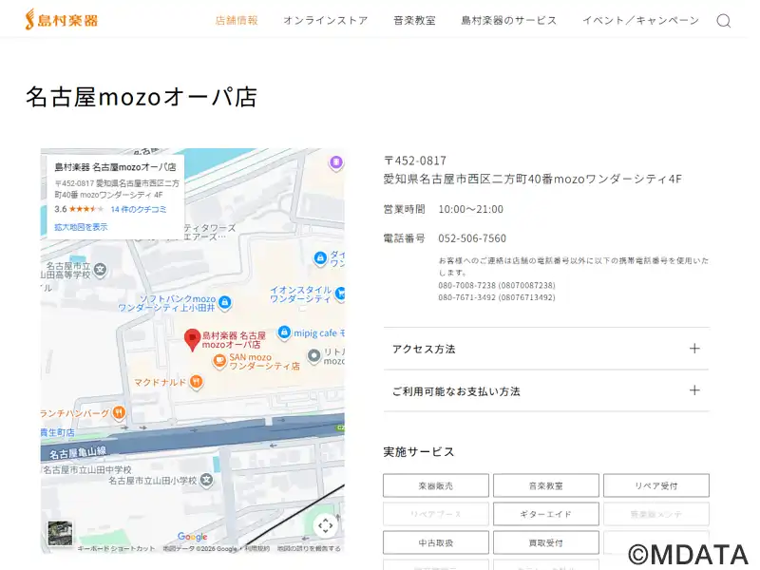Image resolution: width=760 pixels, height=570 pixels.
Task: Open the 14 件のクチコミ reviews link
Action: click(x=139, y=209)
